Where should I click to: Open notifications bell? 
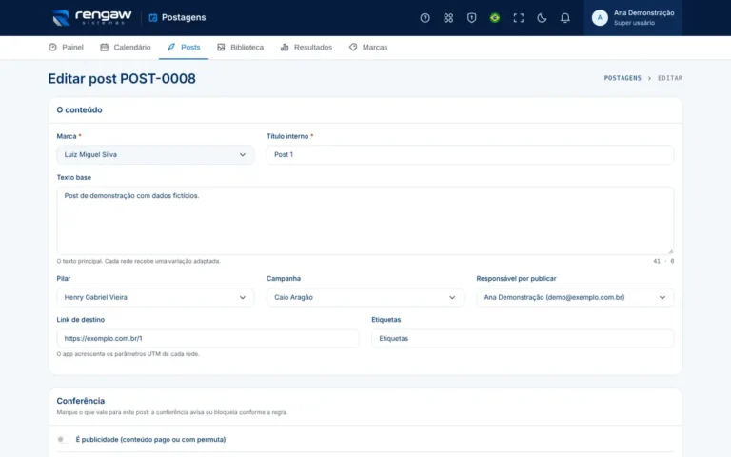pos(565,18)
